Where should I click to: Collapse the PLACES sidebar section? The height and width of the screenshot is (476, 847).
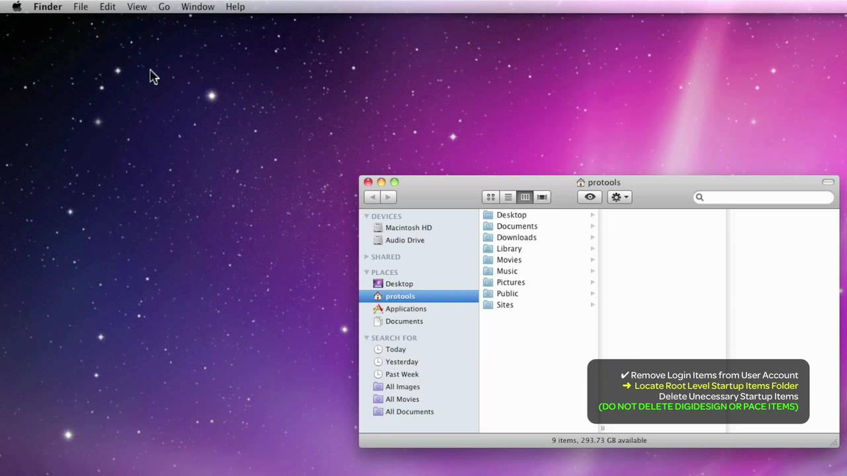point(367,272)
